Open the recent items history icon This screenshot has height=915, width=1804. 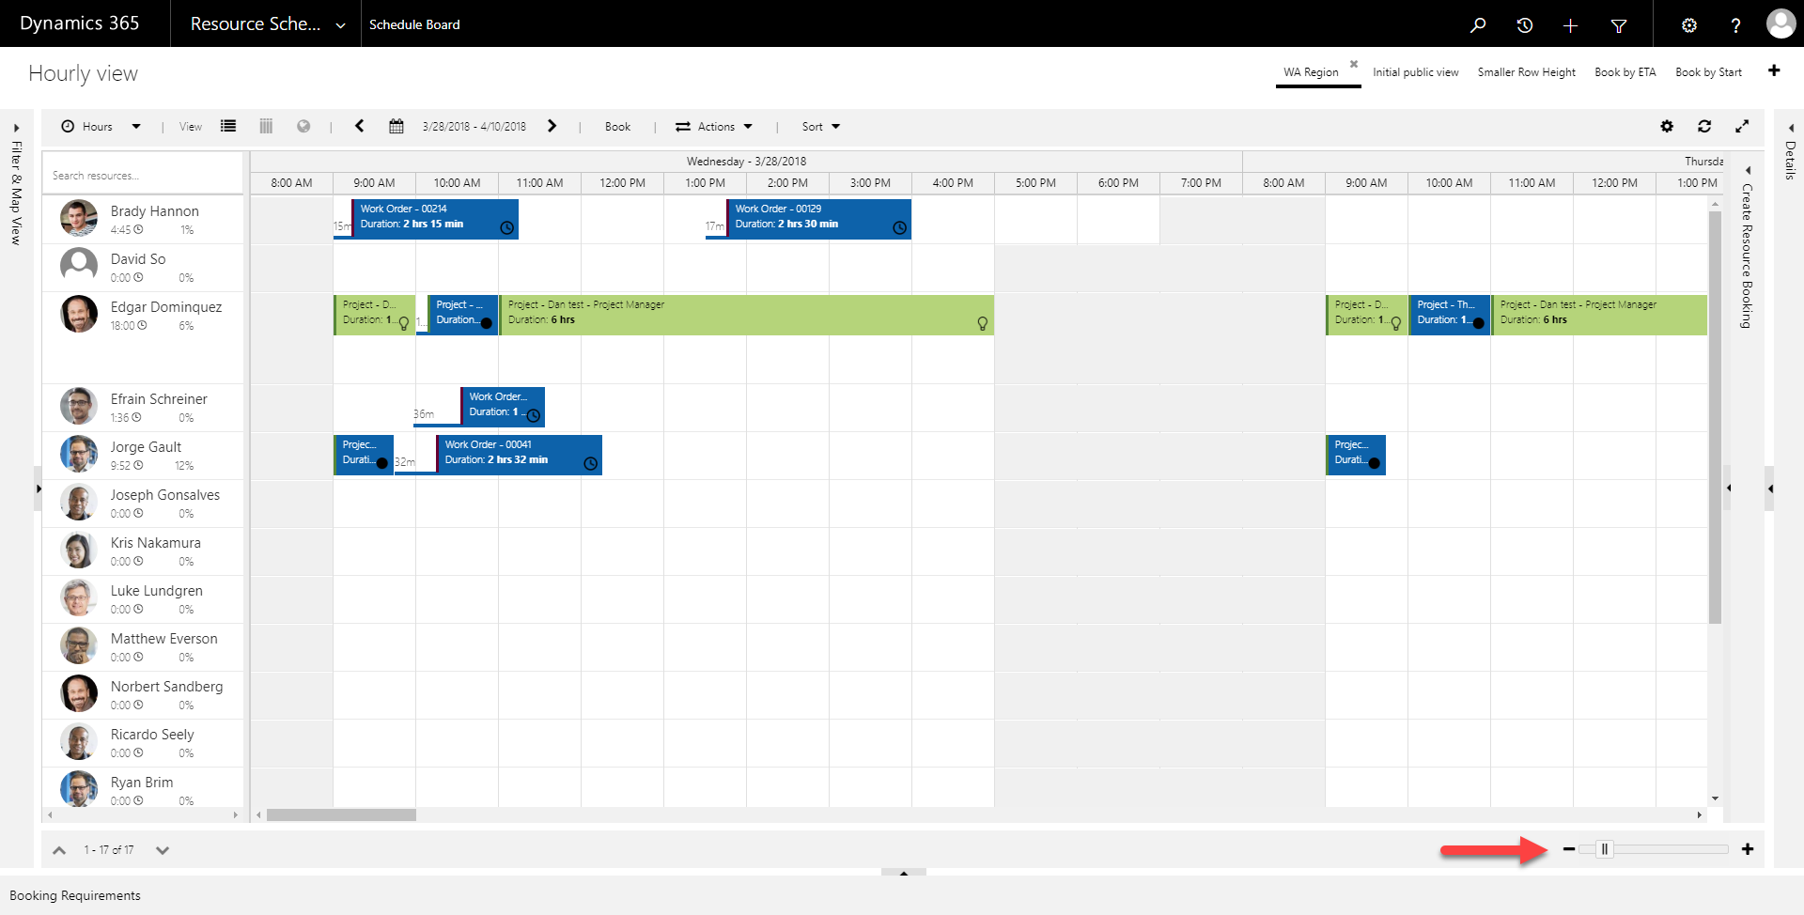click(1524, 24)
